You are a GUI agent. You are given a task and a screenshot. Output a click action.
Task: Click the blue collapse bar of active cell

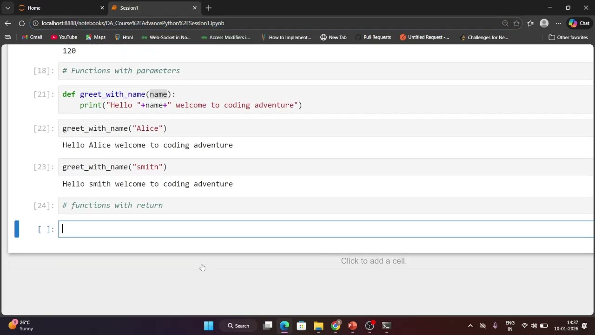coord(17,229)
